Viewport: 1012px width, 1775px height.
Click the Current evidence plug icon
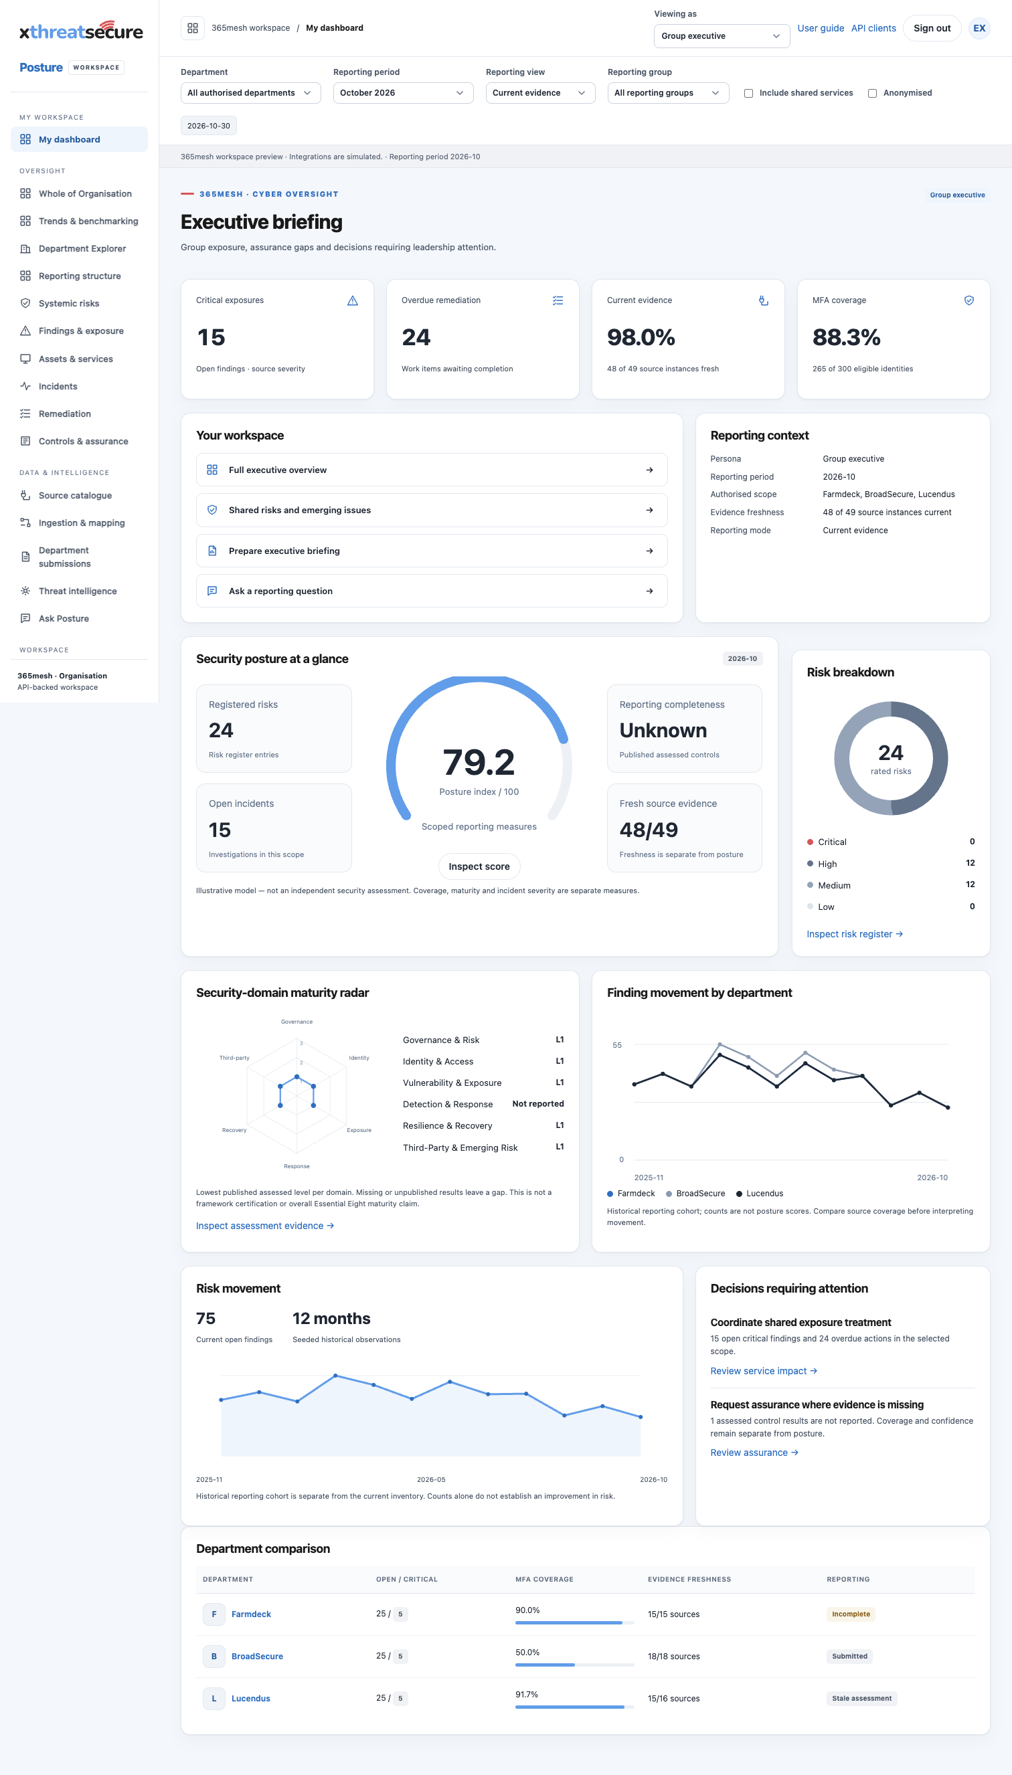[763, 300]
